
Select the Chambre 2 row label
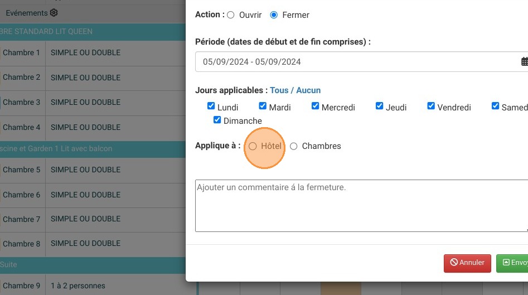click(x=22, y=78)
